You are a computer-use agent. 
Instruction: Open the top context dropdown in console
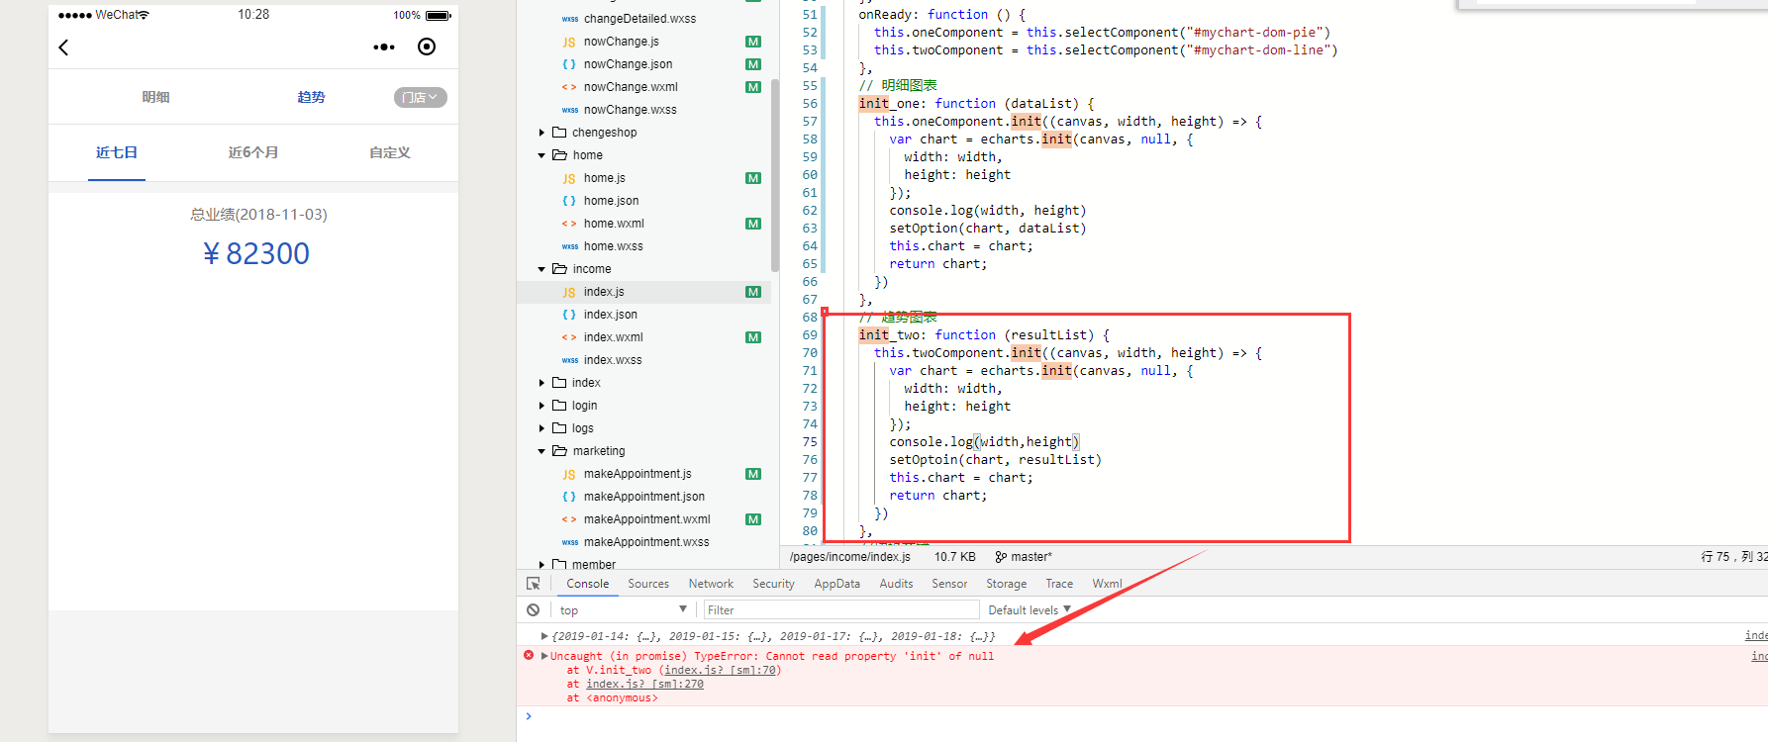(624, 610)
